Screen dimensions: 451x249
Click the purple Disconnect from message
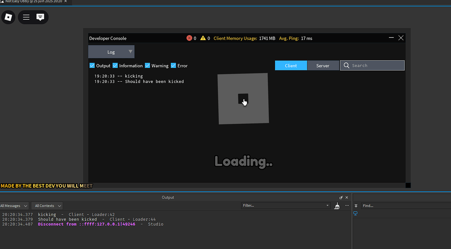tap(87, 224)
